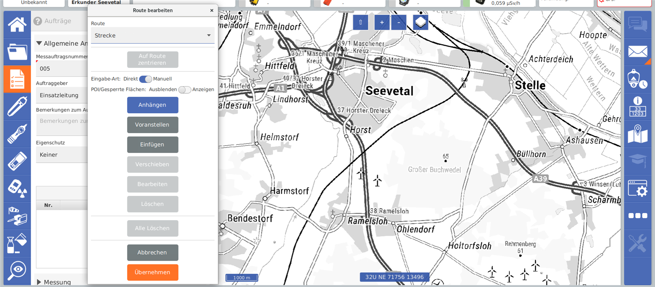
Task: Click the Bemerkungen text field
Action: point(62,124)
